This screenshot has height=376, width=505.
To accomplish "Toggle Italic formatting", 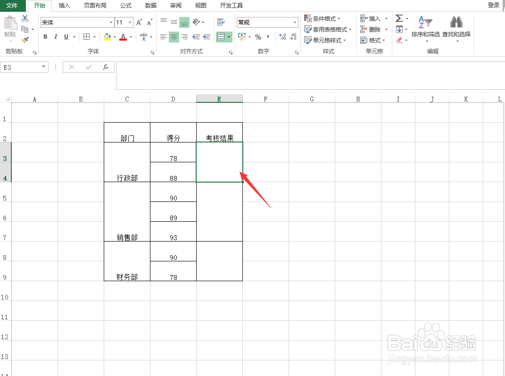I will 56,37.
